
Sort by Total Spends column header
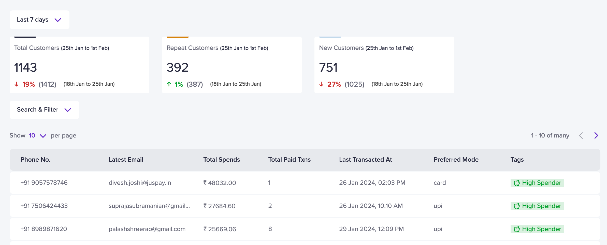tap(221, 160)
